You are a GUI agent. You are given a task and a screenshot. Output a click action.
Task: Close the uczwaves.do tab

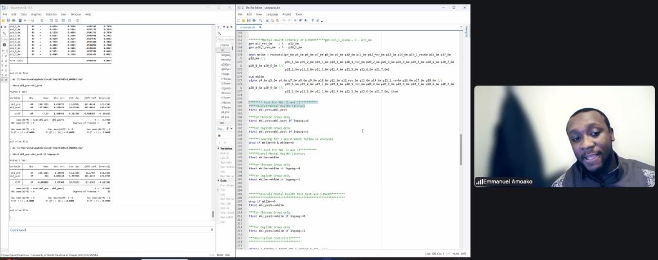coord(260,27)
